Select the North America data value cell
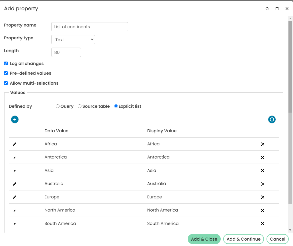 tap(60, 210)
